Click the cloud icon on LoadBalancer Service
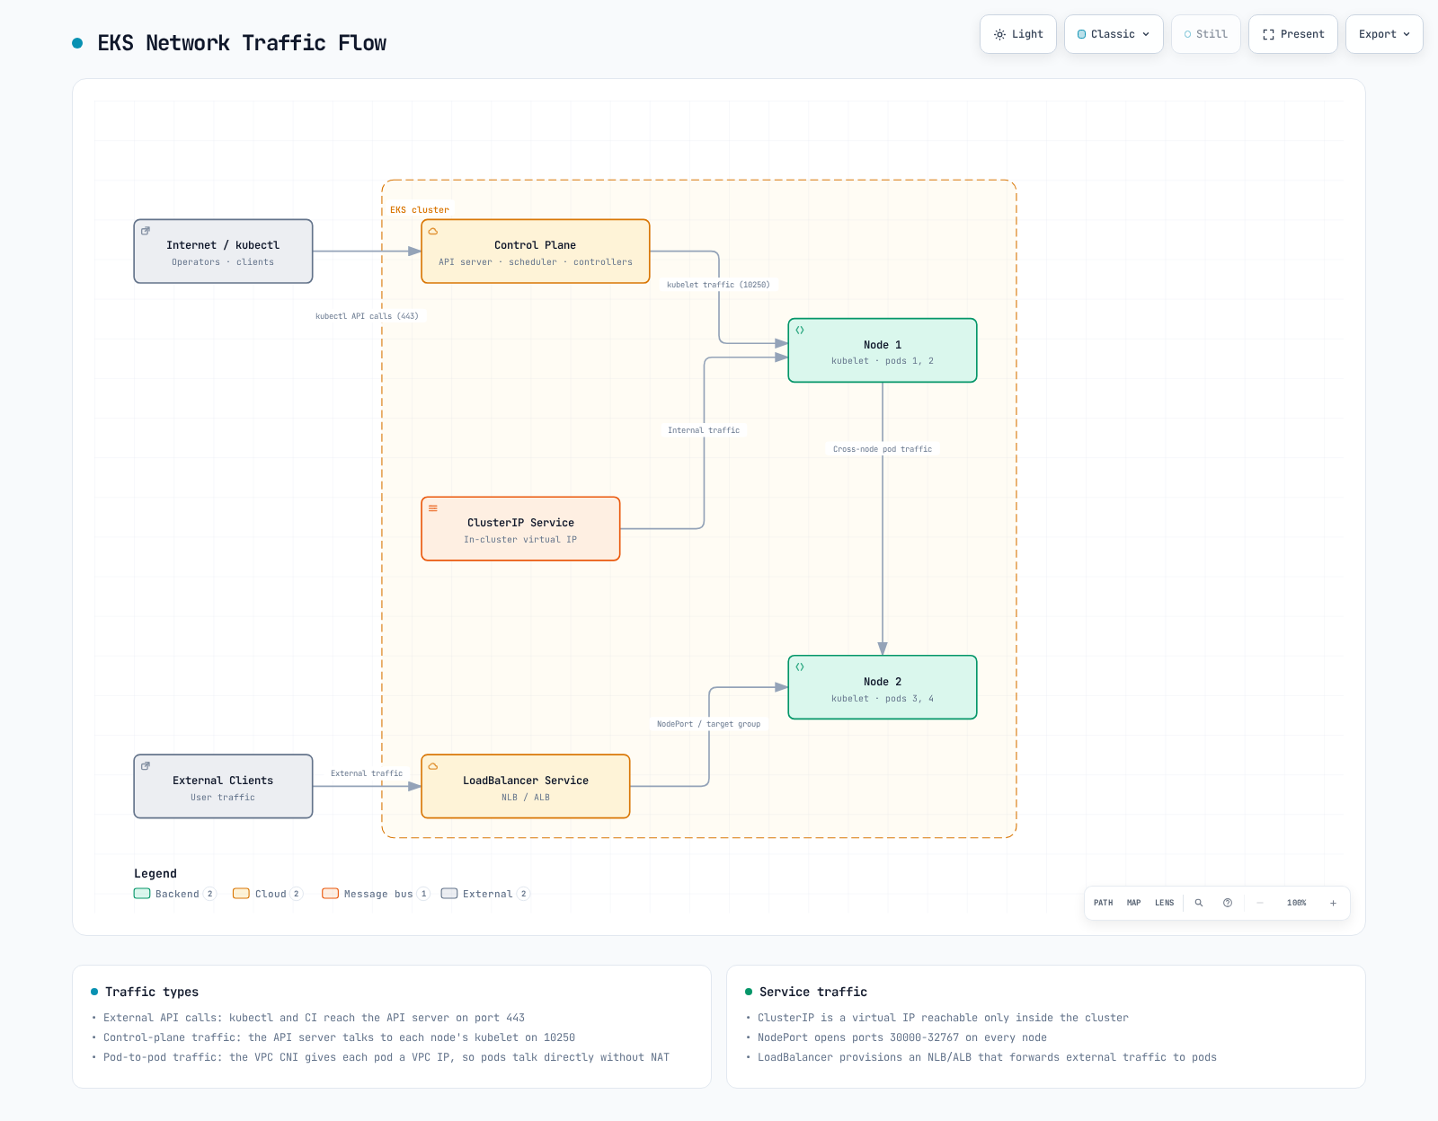The image size is (1438, 1121). pos(433,766)
